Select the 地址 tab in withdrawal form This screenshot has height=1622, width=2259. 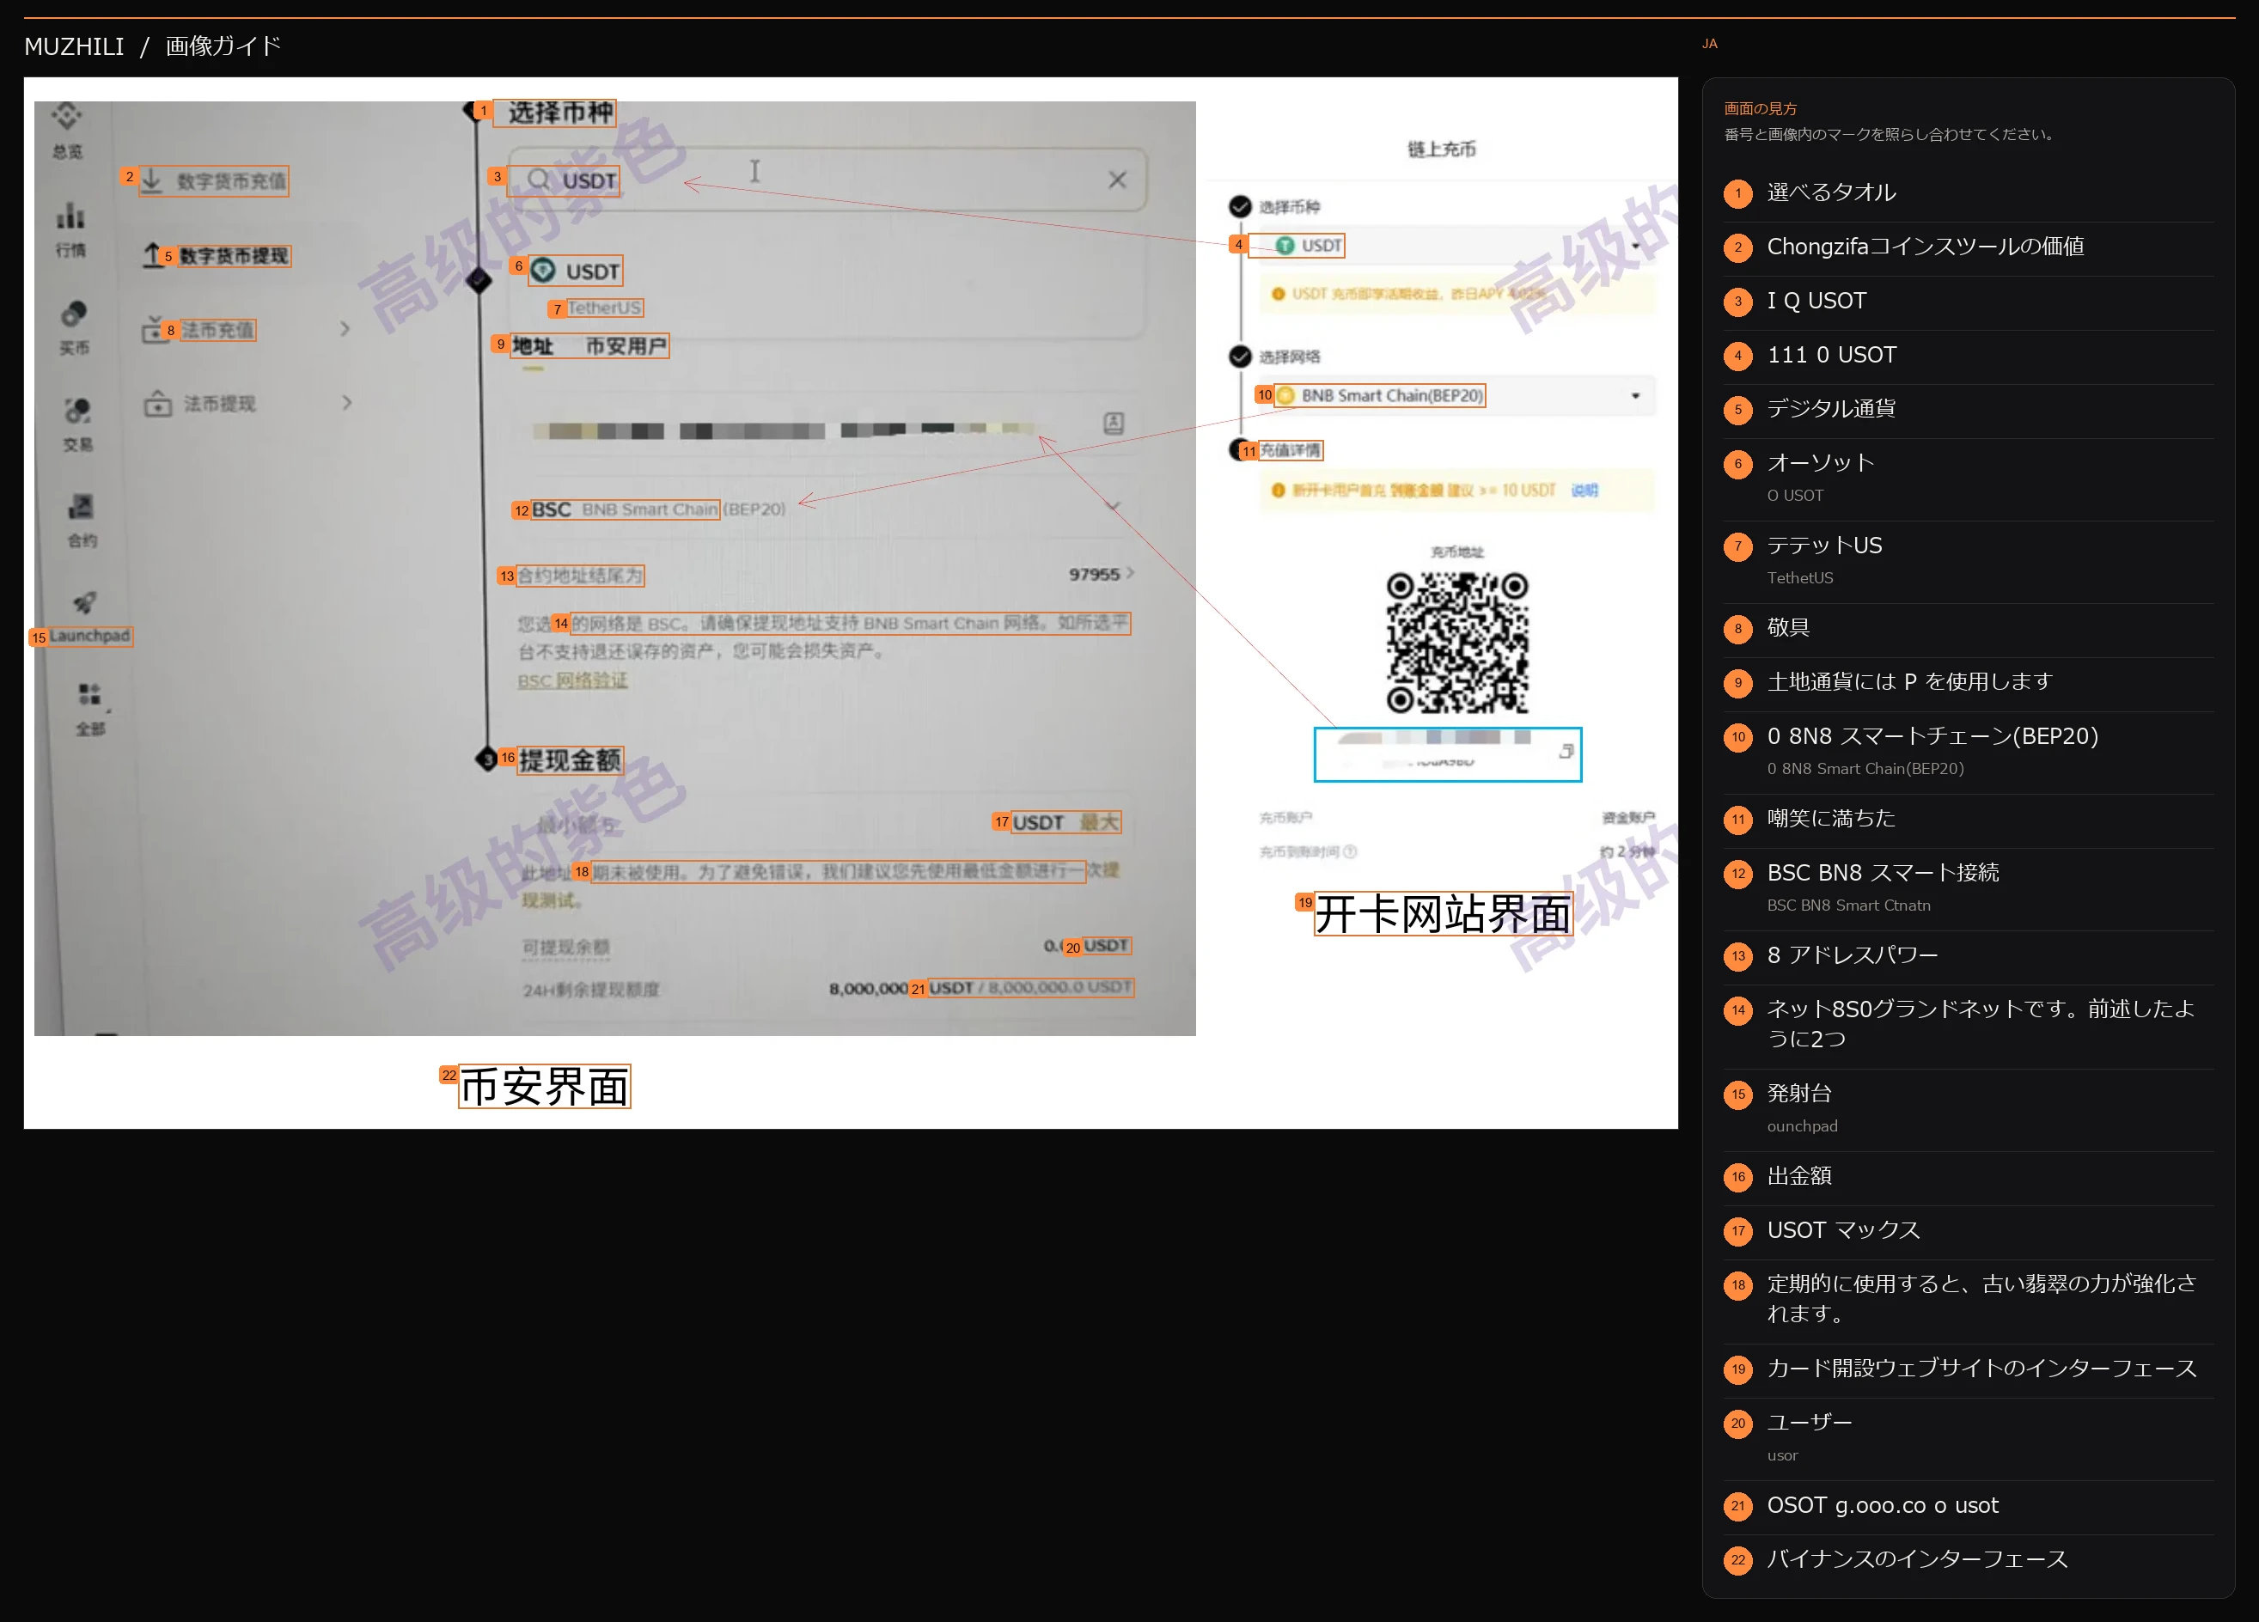[x=533, y=346]
